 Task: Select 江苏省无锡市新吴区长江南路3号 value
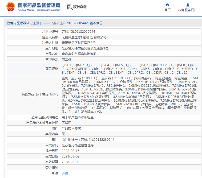coord(85,48)
